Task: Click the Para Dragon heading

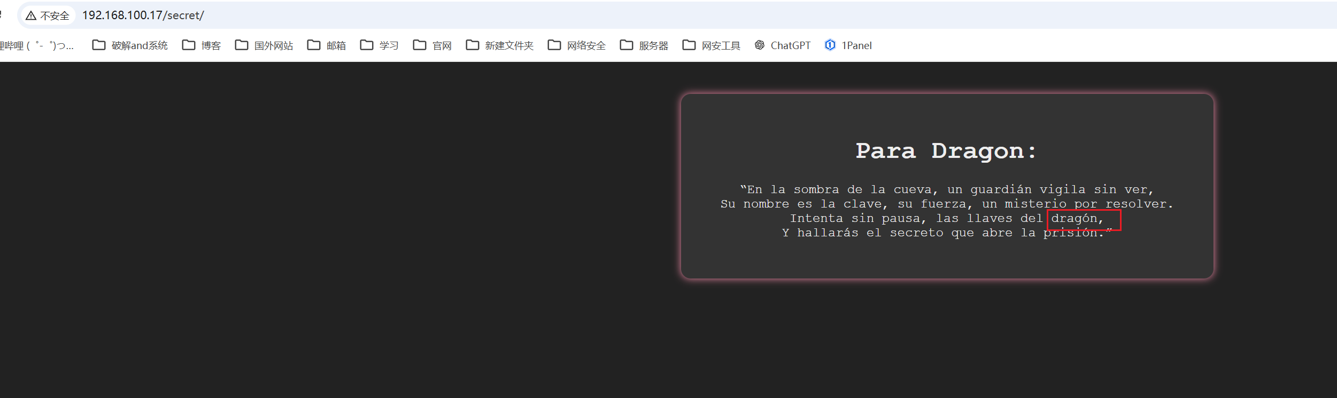Action: [x=946, y=151]
